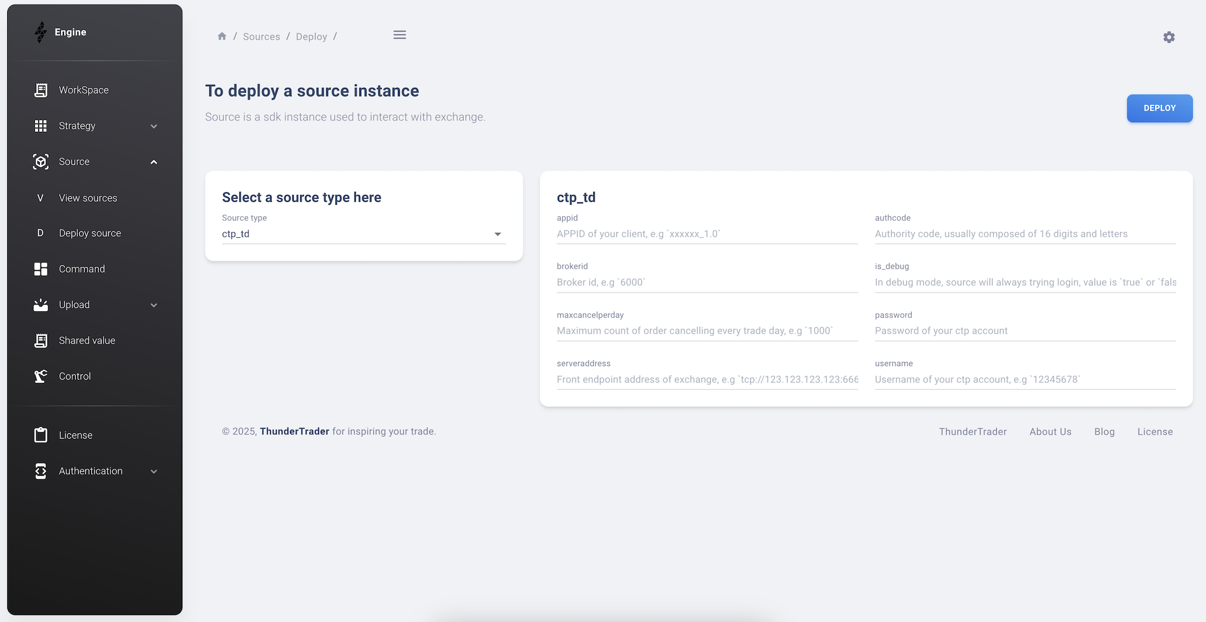The width and height of the screenshot is (1206, 622).
Task: Click the License clipboard icon
Action: [x=40, y=435]
